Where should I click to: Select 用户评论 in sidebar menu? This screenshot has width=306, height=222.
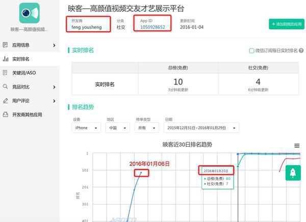coord(30,101)
